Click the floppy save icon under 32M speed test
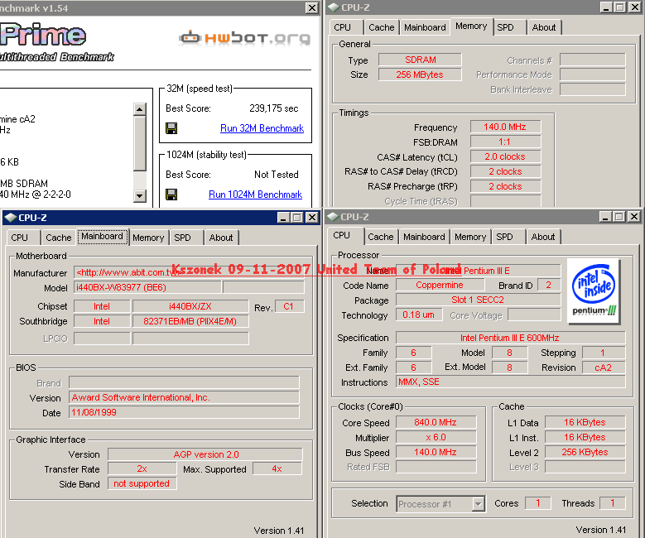This screenshot has width=645, height=538. coord(171,128)
